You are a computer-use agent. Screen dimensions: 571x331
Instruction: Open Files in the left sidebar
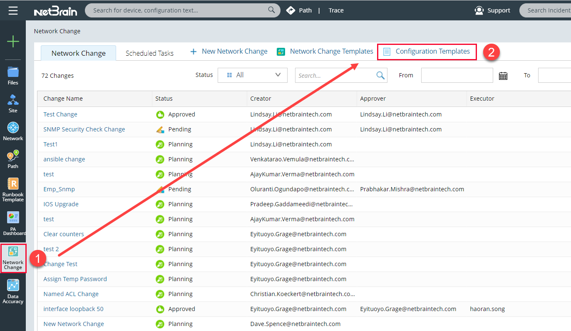point(13,75)
